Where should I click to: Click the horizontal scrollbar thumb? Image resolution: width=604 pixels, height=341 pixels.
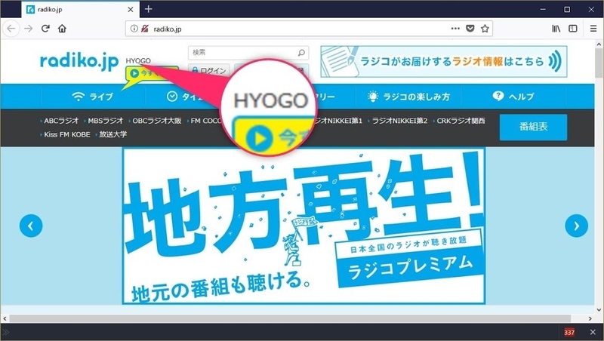[290, 318]
